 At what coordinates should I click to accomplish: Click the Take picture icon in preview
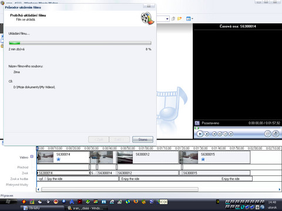(x=276, y=134)
